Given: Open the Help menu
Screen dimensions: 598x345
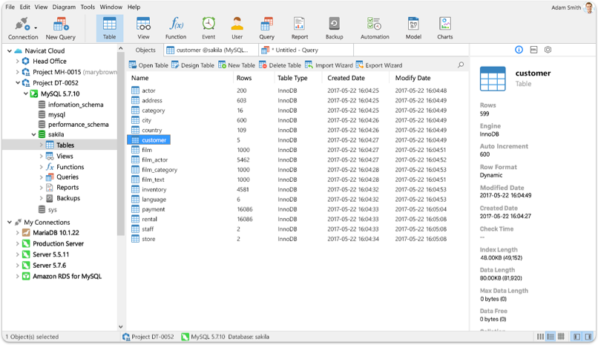Looking at the screenshot, I should tap(134, 7).
